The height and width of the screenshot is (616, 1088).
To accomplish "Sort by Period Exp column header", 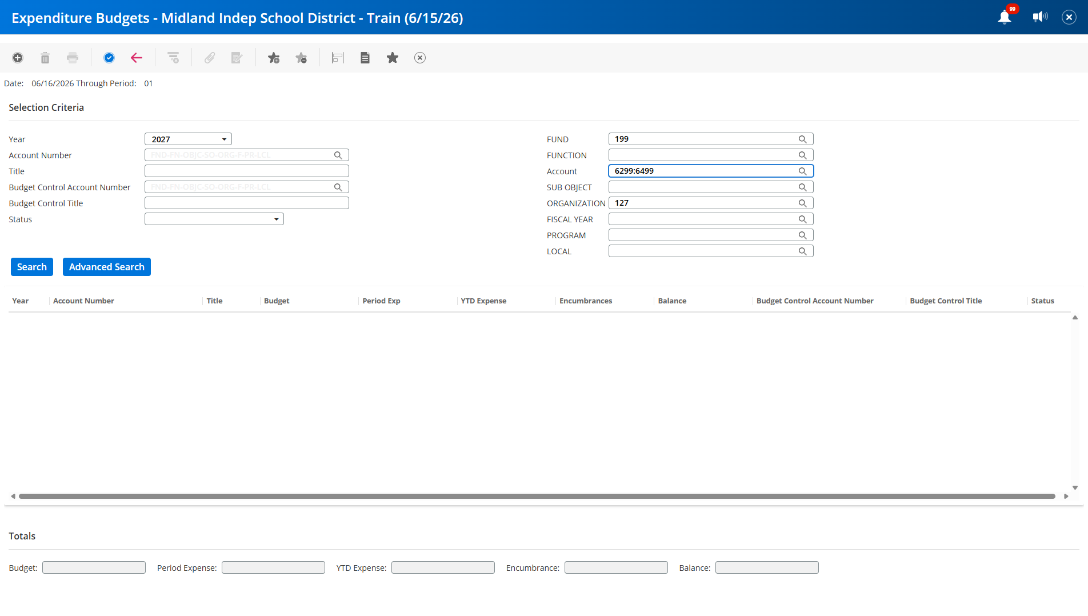I will tap(381, 301).
